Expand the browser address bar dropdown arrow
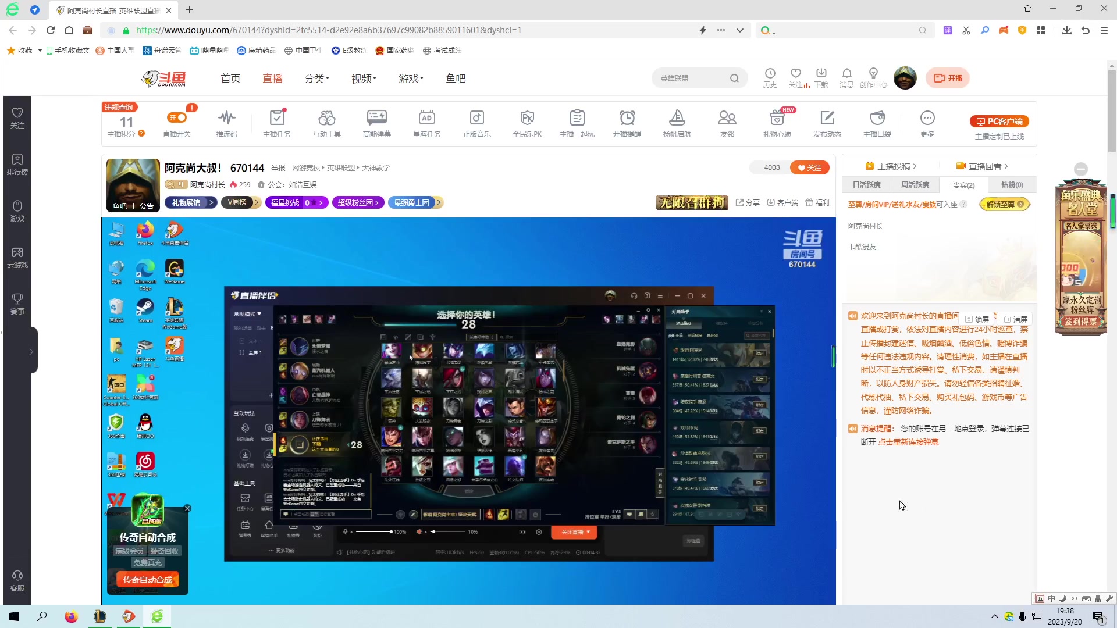 pos(740,30)
